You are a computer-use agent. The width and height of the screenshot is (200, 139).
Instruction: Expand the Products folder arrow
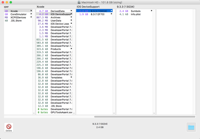pyautogui.click(x=72, y=49)
